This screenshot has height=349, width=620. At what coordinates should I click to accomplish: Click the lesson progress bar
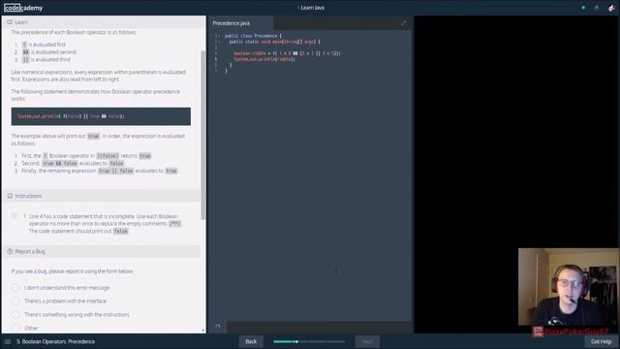point(309,341)
